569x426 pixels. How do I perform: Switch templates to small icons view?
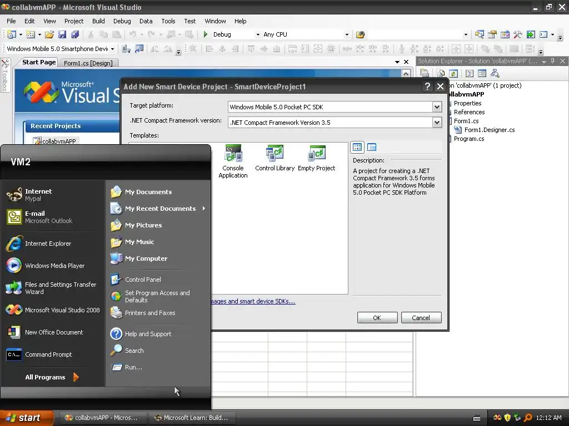point(372,147)
